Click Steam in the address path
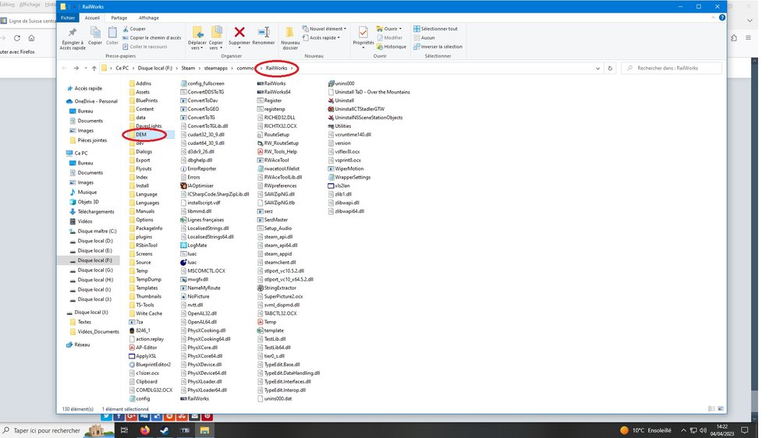This screenshot has width=780, height=438. click(188, 68)
